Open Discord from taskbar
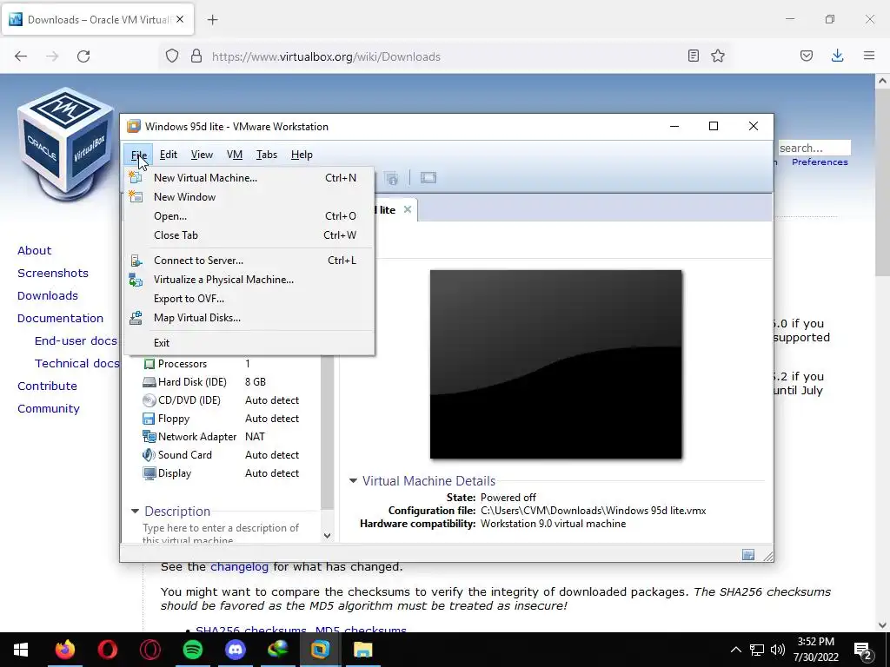 pyautogui.click(x=236, y=650)
